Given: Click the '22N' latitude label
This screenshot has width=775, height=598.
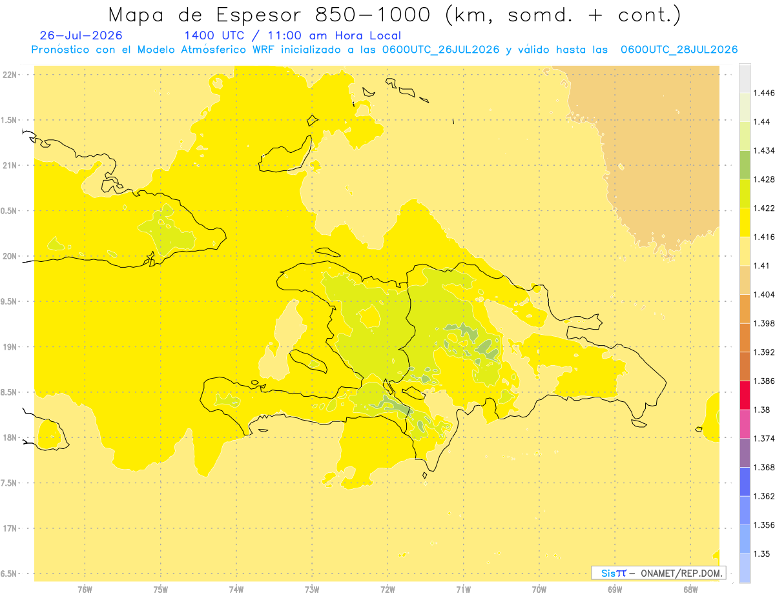Looking at the screenshot, I should 11,74.
